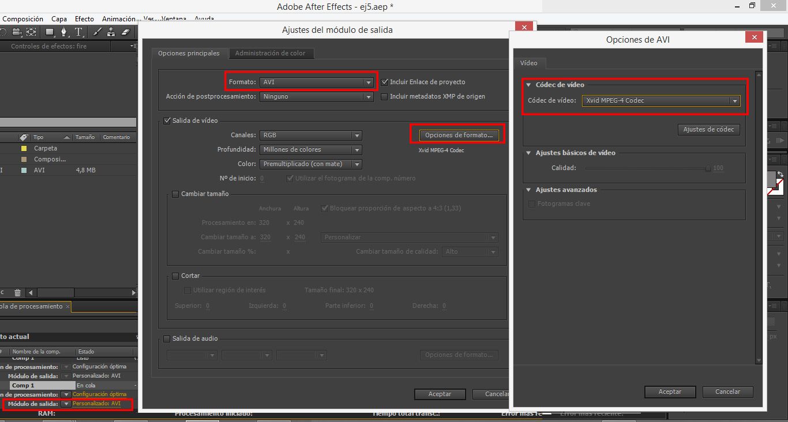Click Ajustes de códec button
788x422 pixels.
709,129
